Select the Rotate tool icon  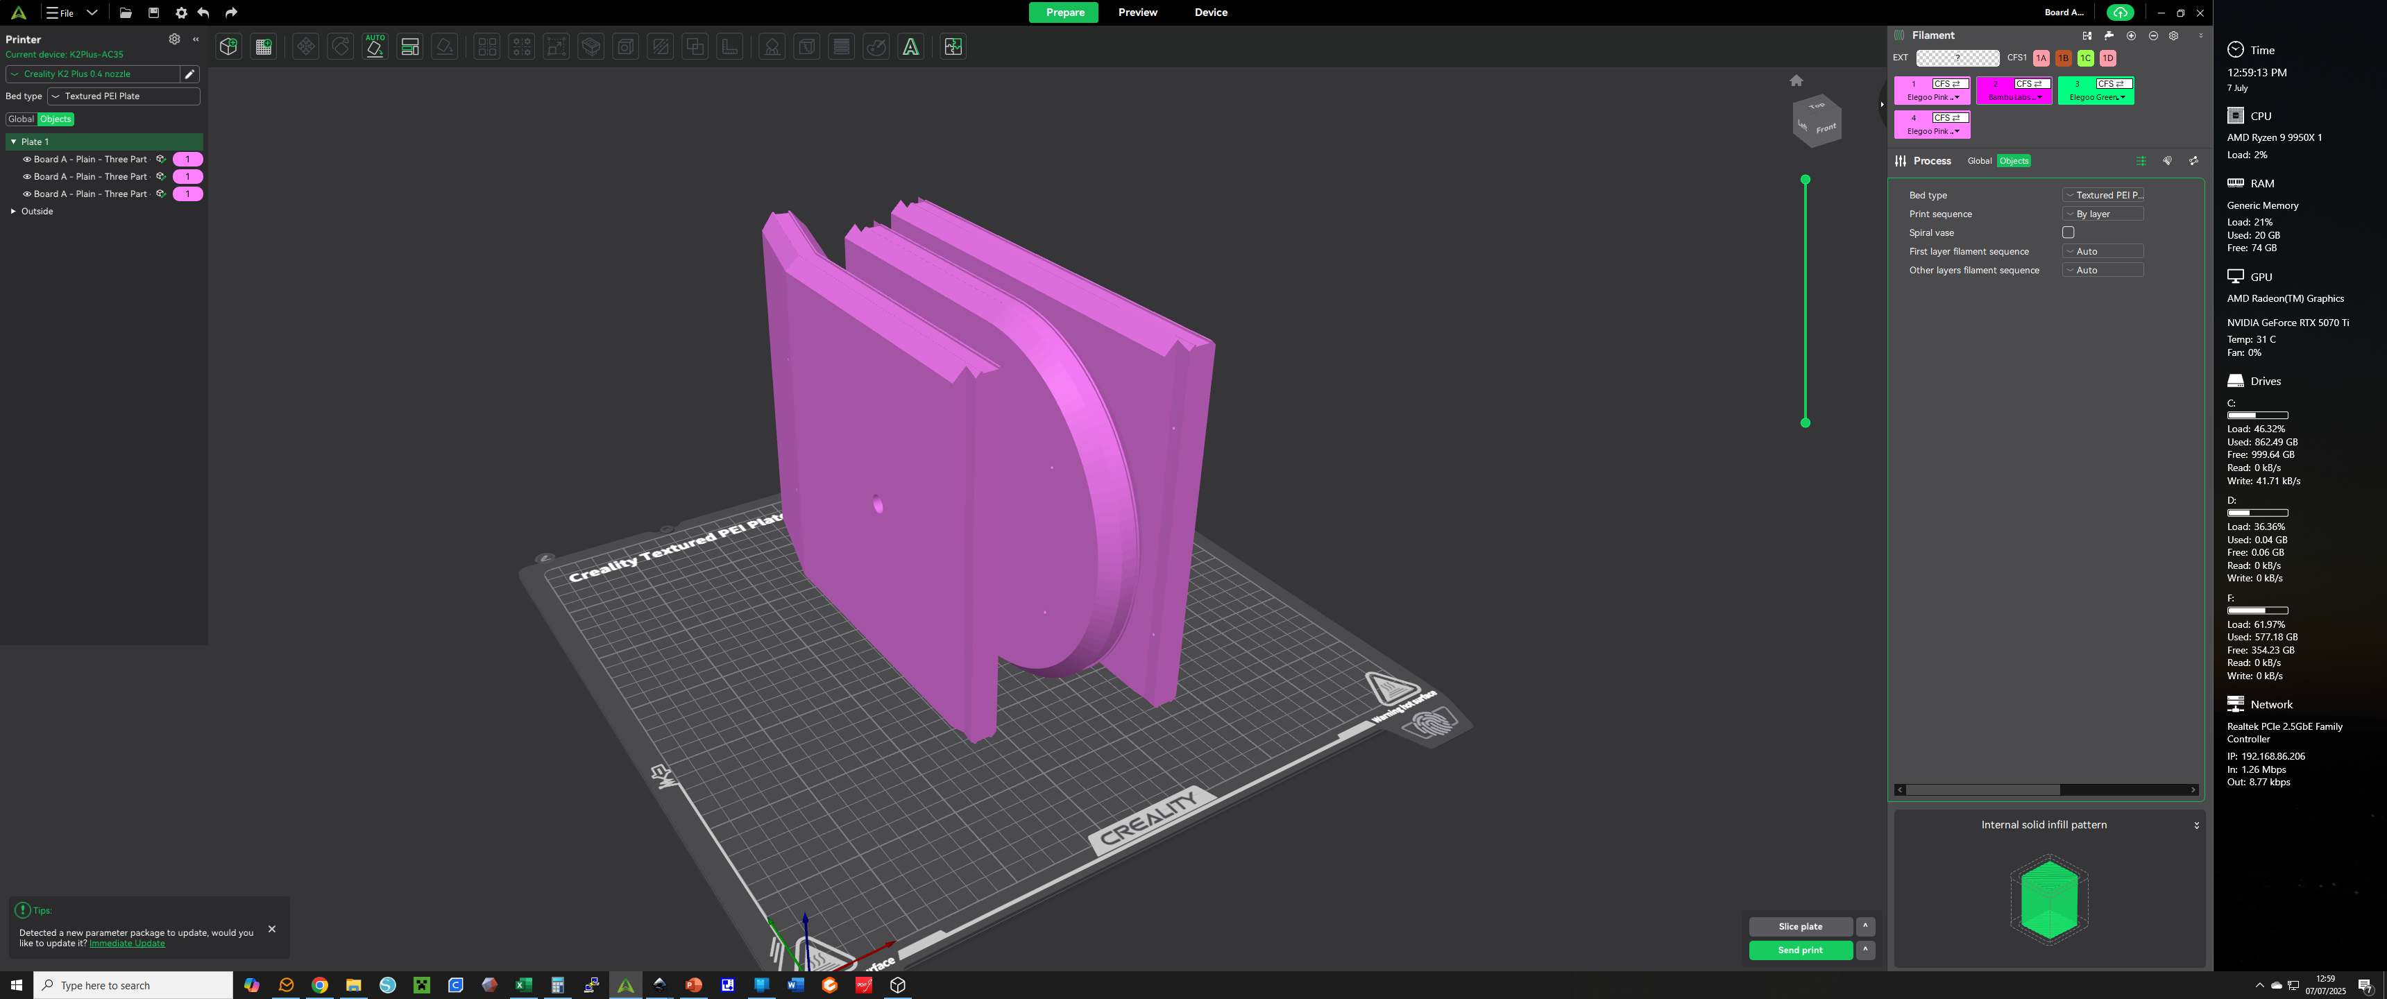tap(340, 46)
